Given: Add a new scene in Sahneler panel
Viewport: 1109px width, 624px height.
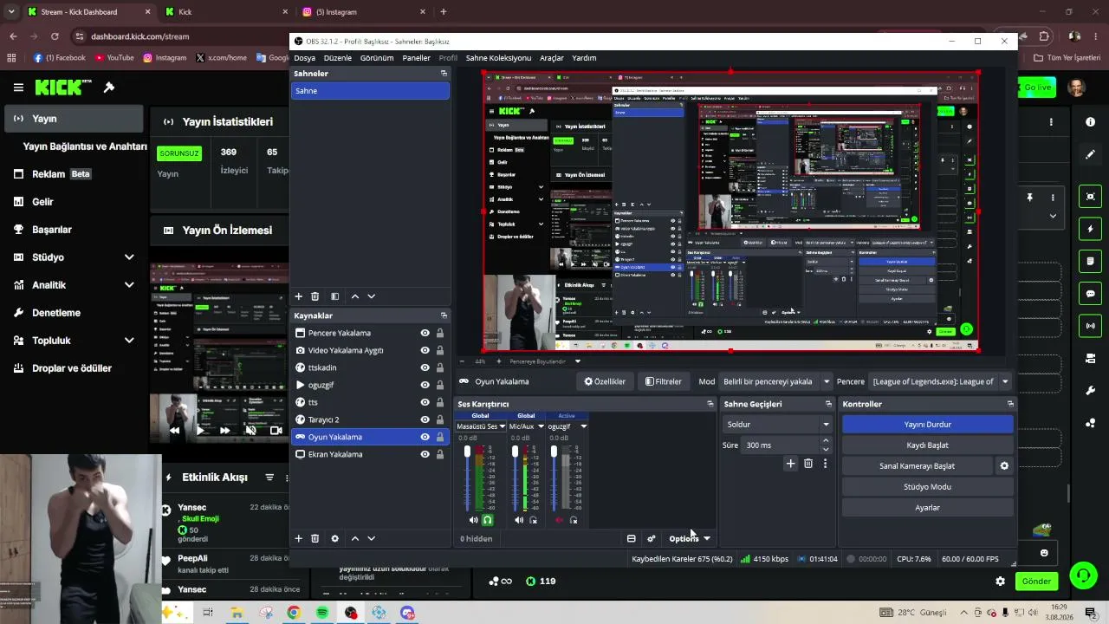Looking at the screenshot, I should 299,296.
